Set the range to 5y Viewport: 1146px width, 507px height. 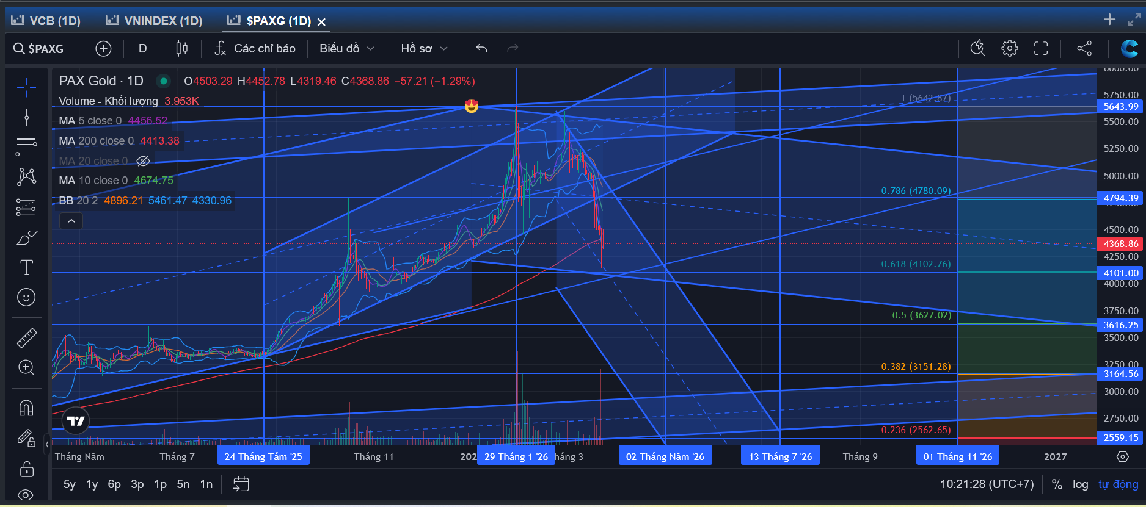(x=70, y=484)
